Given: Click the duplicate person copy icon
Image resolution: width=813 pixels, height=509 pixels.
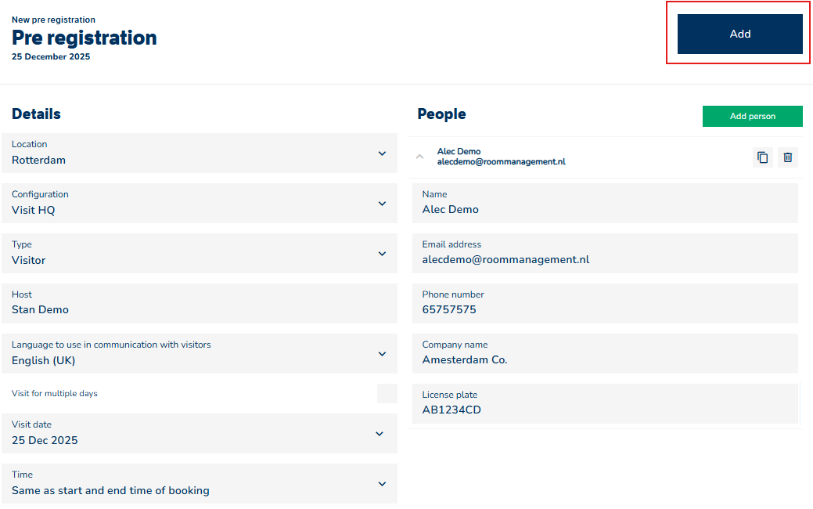Looking at the screenshot, I should point(762,157).
